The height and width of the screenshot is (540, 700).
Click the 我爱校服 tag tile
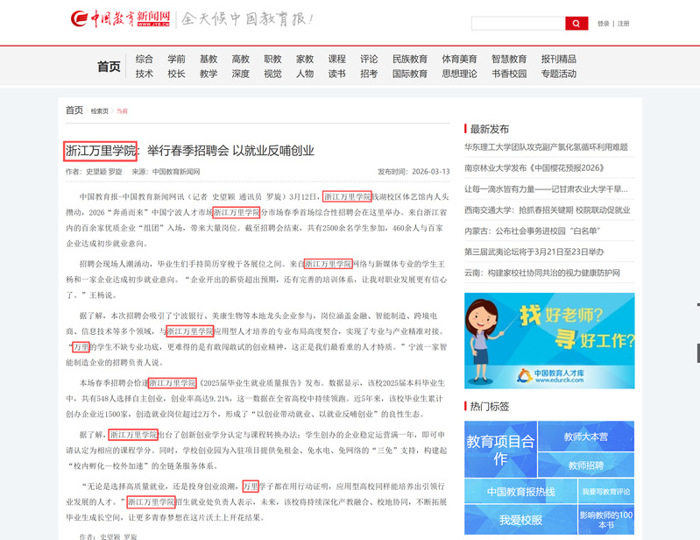520,520
